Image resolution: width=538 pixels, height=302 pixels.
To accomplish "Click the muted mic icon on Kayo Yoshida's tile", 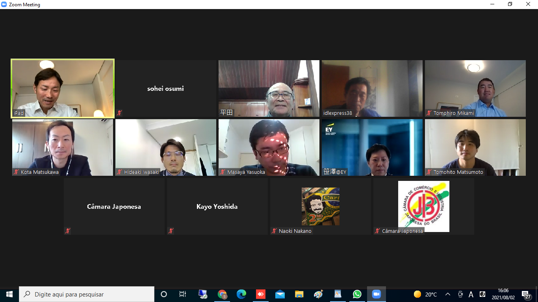I will [171, 231].
